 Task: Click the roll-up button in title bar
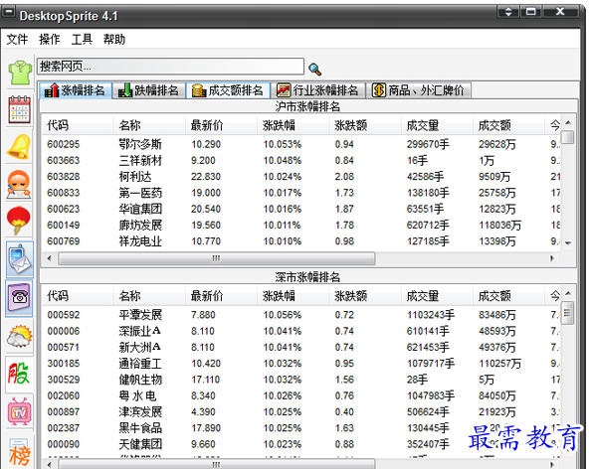pyautogui.click(x=507, y=12)
